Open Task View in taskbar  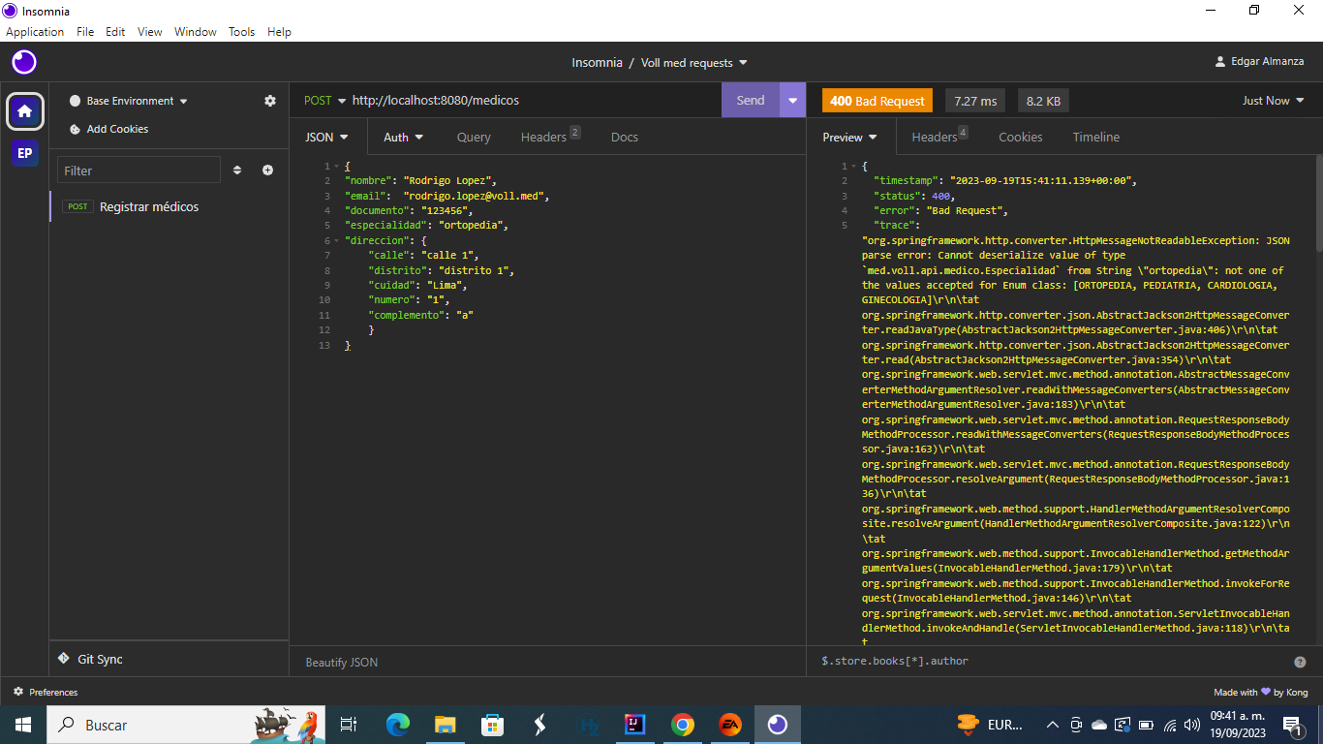349,725
